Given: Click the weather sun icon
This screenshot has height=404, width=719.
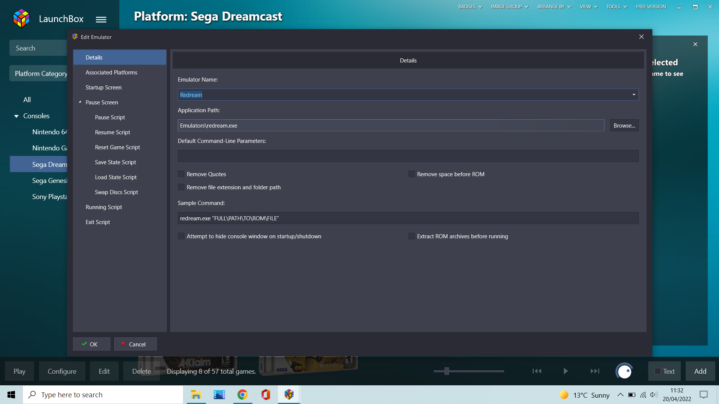Looking at the screenshot, I should (x=564, y=395).
